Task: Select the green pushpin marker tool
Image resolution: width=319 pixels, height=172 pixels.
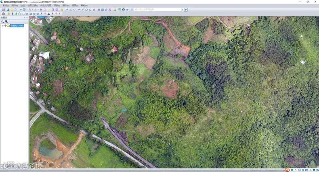Action: tap(16, 14)
